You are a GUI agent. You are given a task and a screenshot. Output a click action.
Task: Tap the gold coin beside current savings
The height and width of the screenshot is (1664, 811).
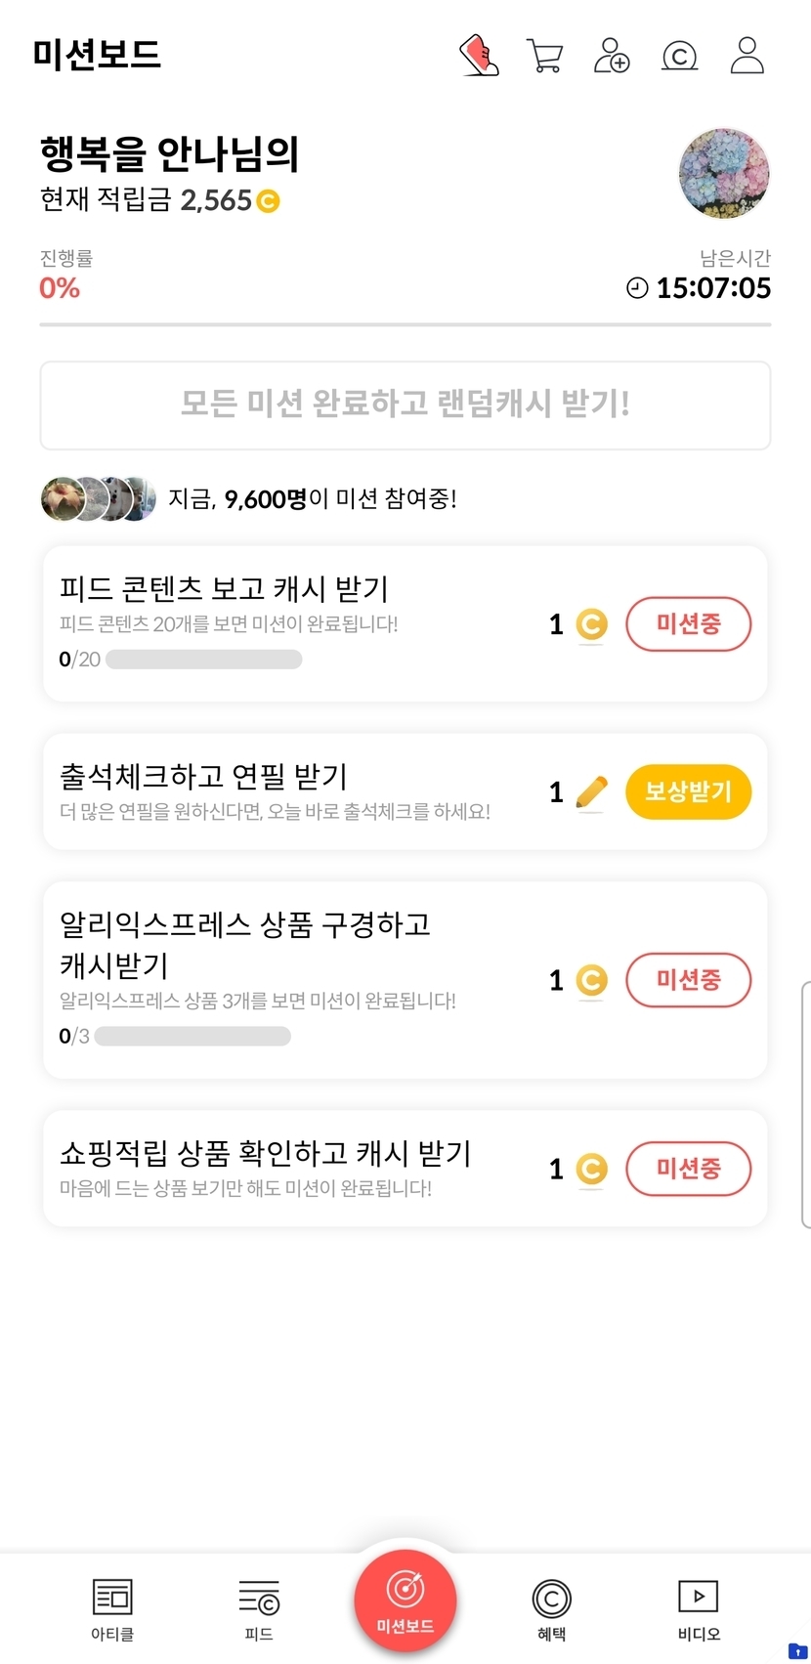268,201
